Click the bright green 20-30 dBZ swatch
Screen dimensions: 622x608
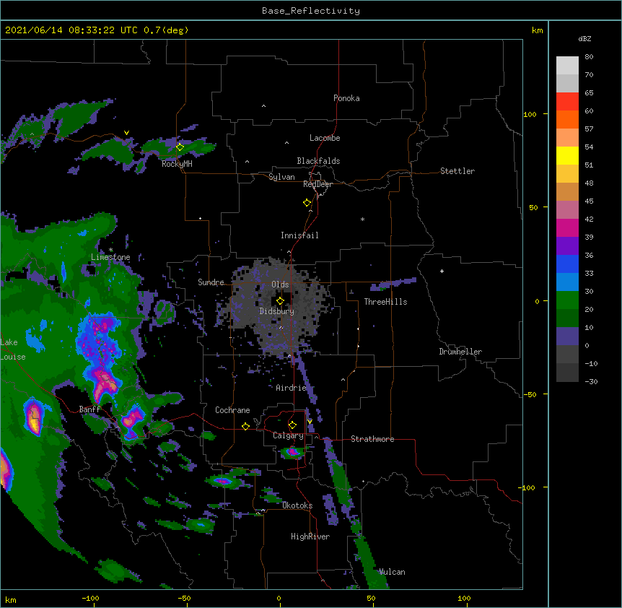pyautogui.click(x=567, y=300)
